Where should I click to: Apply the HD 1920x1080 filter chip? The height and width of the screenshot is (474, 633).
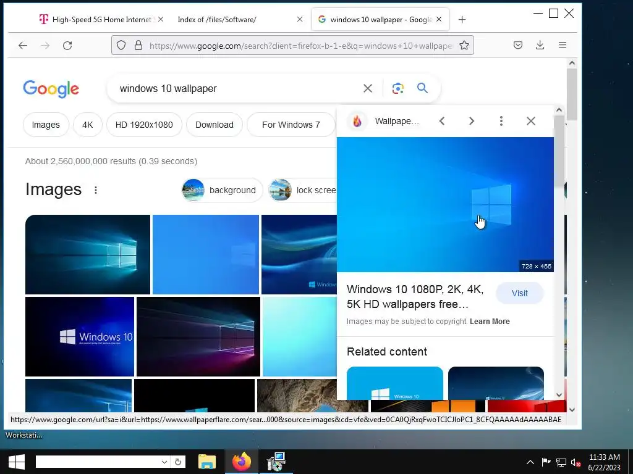coord(144,125)
